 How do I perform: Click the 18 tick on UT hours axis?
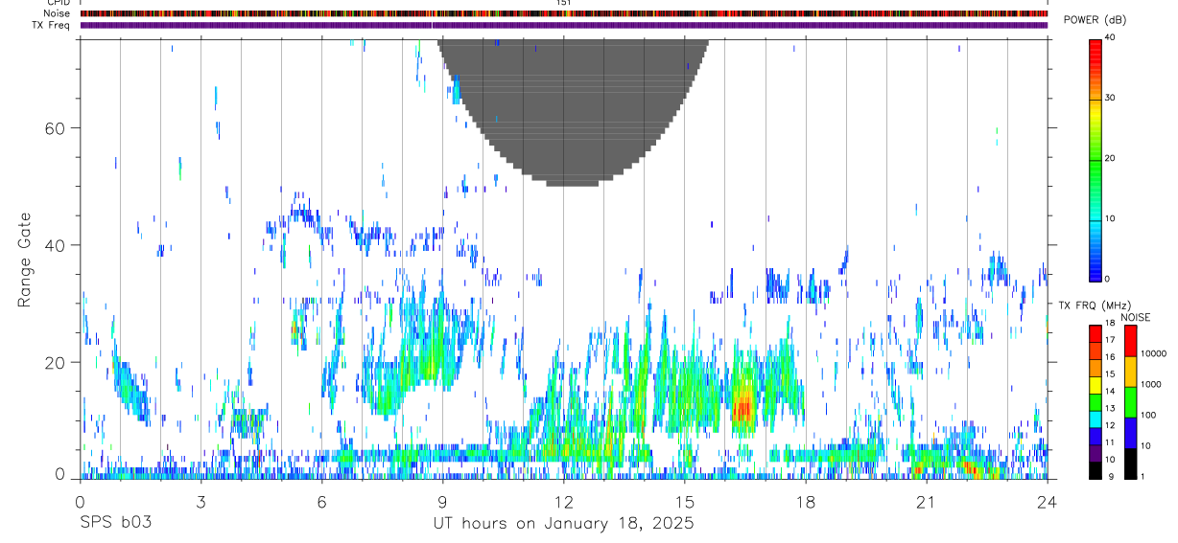(806, 502)
